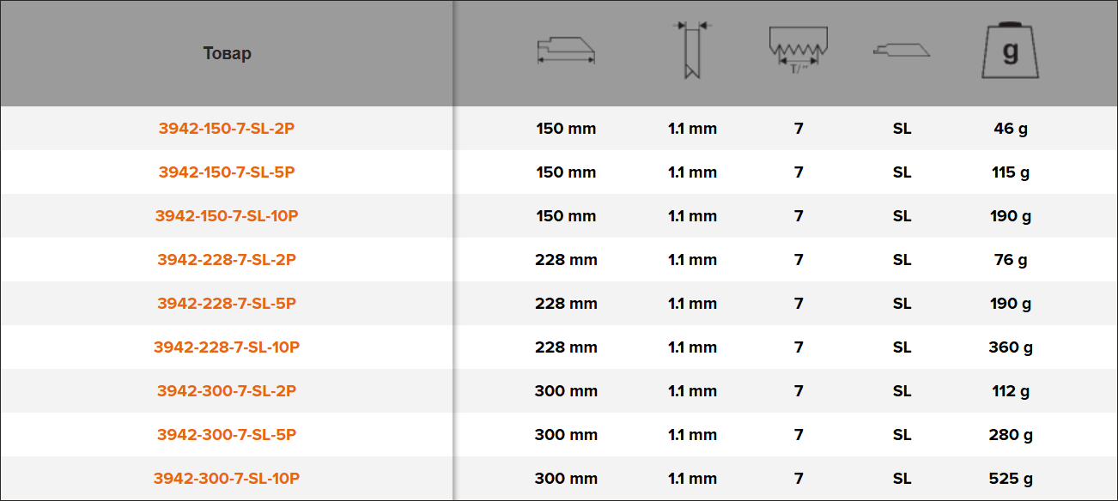The height and width of the screenshot is (501, 1118).
Task: Open product 3942-300-7-SL-2P
Action: click(x=227, y=391)
